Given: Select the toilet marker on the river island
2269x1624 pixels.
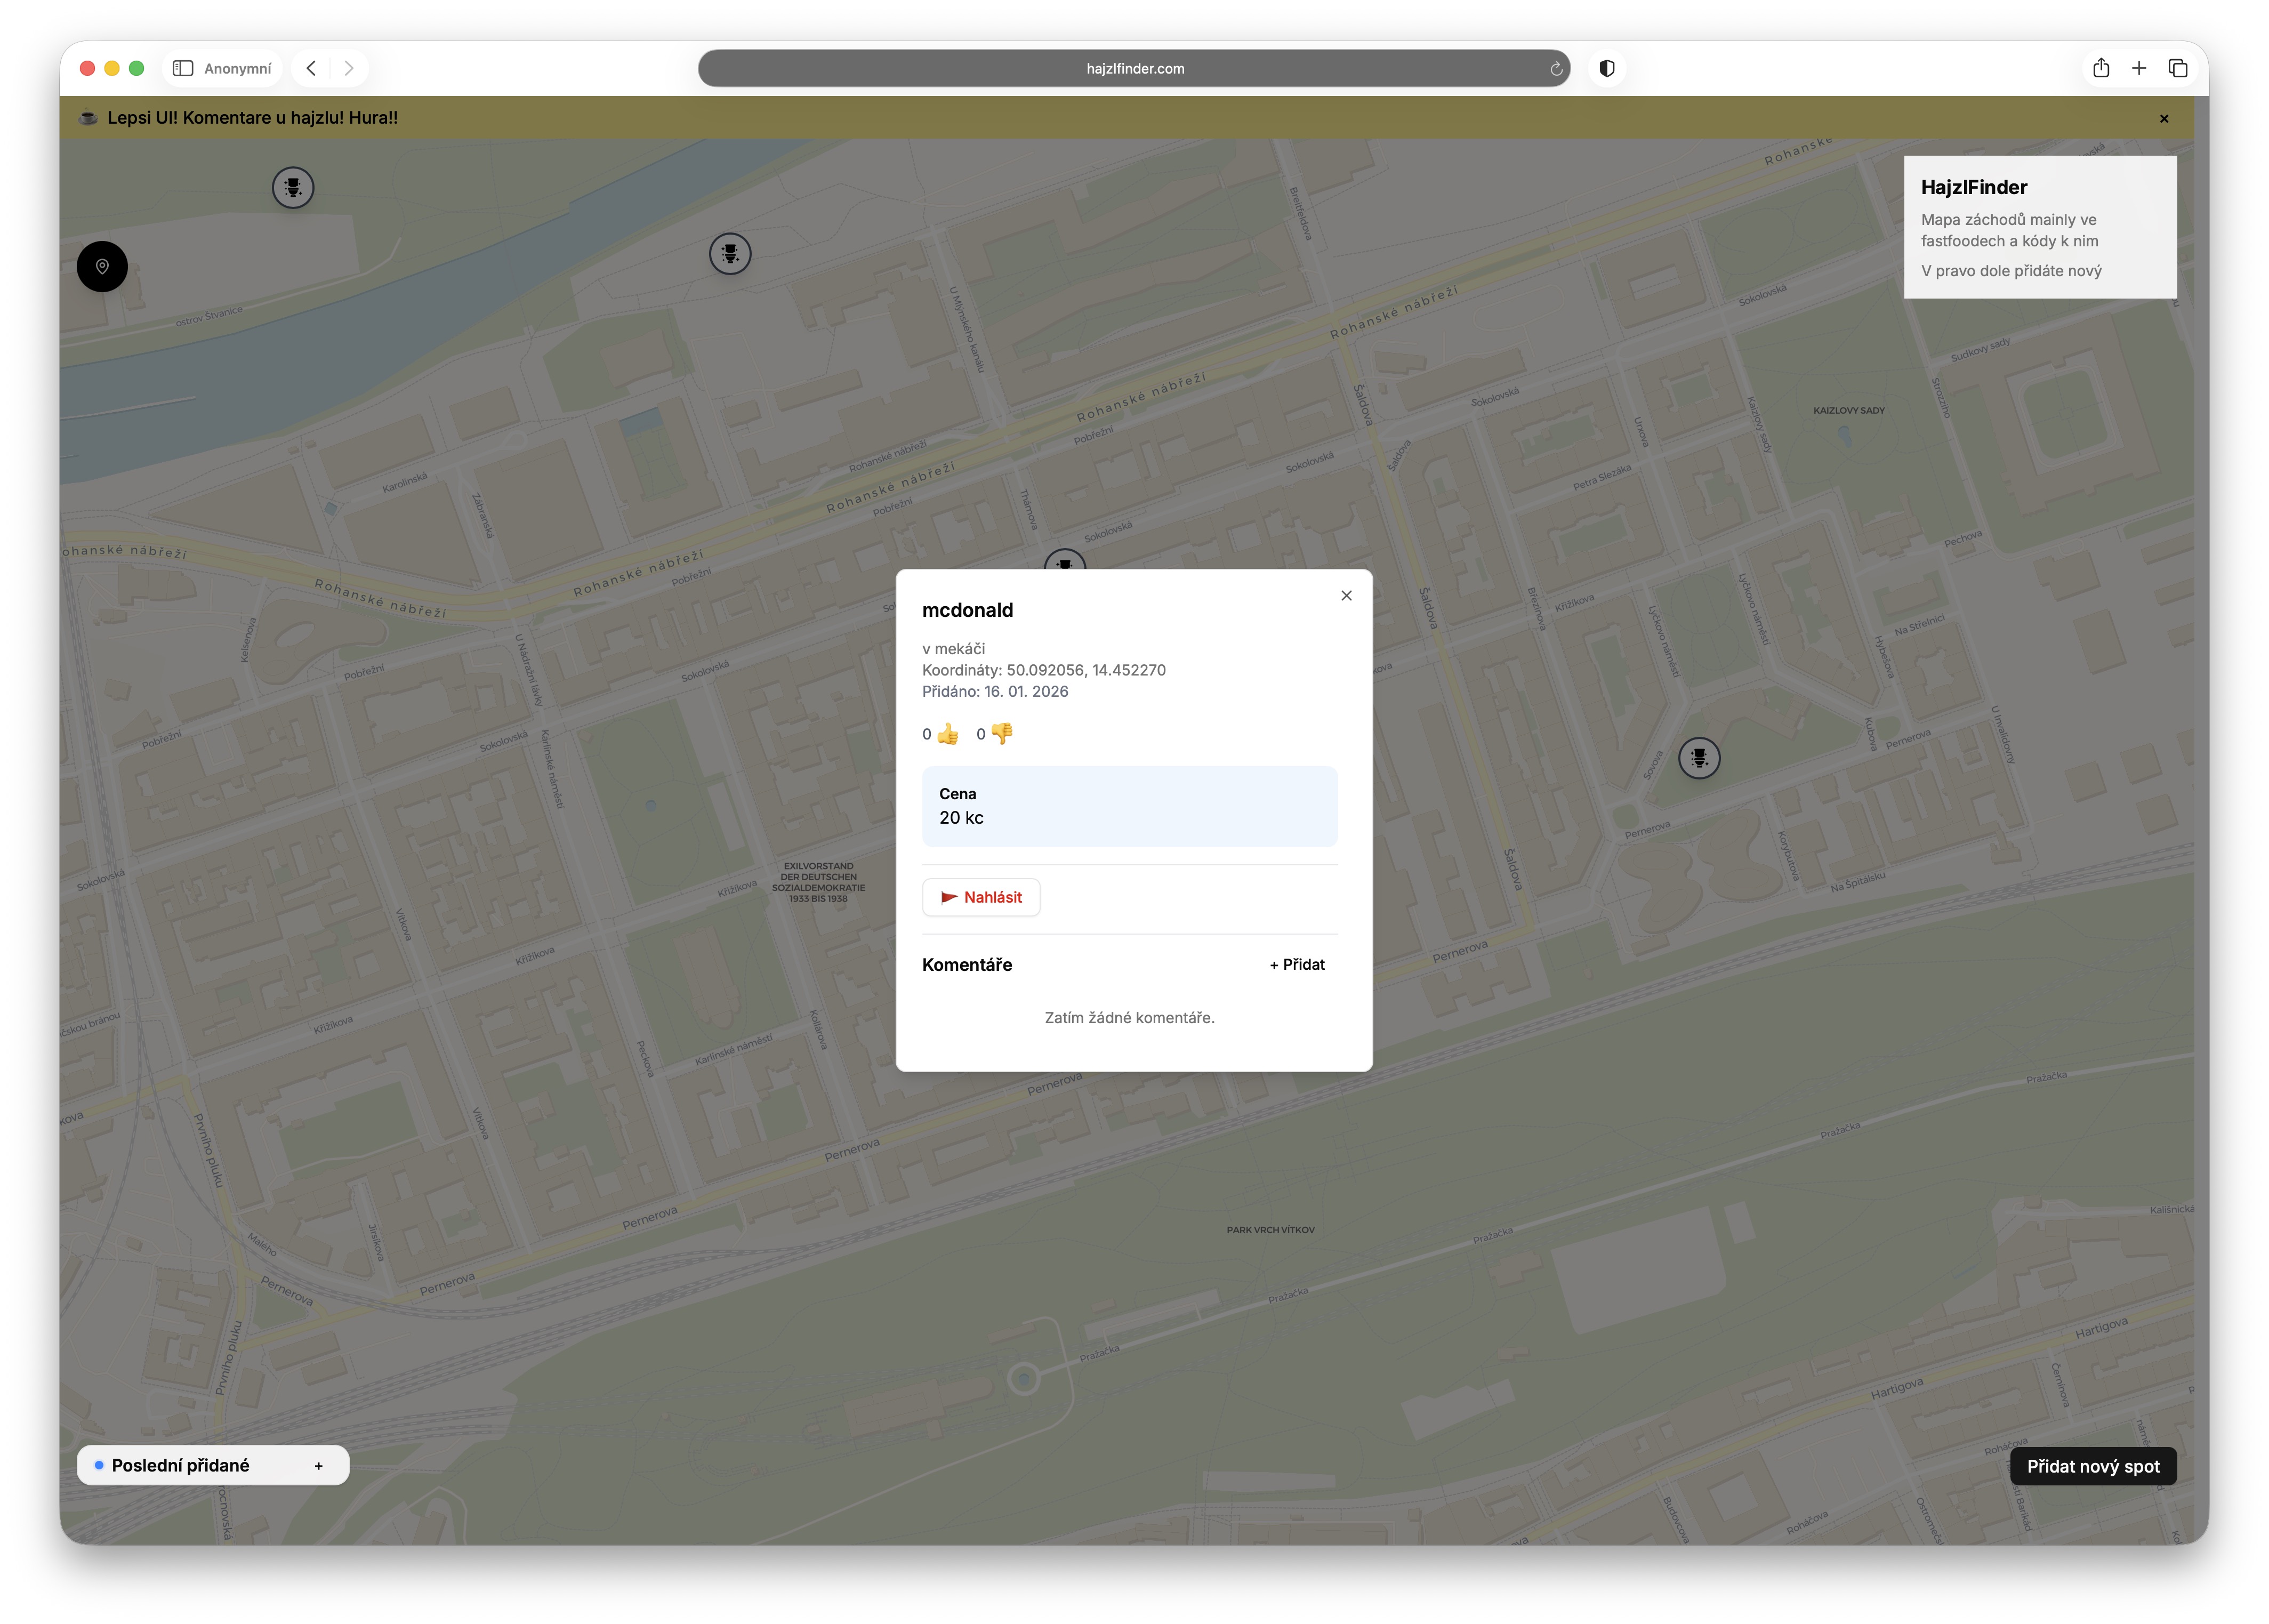Looking at the screenshot, I should pos(293,188).
